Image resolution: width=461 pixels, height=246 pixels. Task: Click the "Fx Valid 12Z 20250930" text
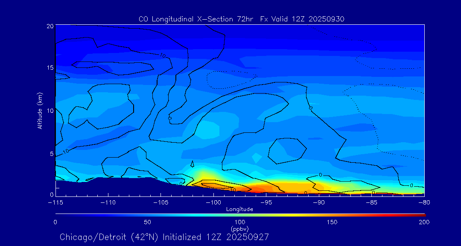click(x=303, y=19)
